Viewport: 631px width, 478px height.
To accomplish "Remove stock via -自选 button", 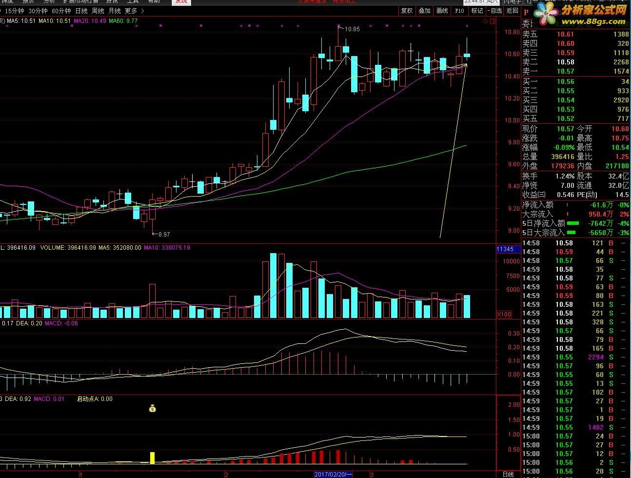I will 494,11.
